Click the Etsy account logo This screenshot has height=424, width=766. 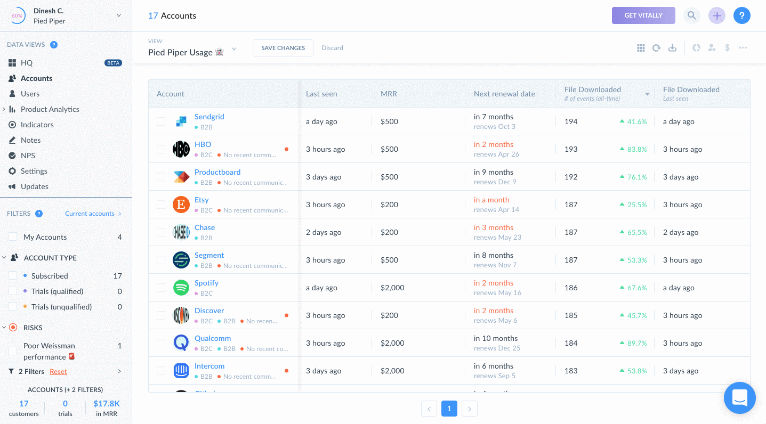[x=181, y=205]
